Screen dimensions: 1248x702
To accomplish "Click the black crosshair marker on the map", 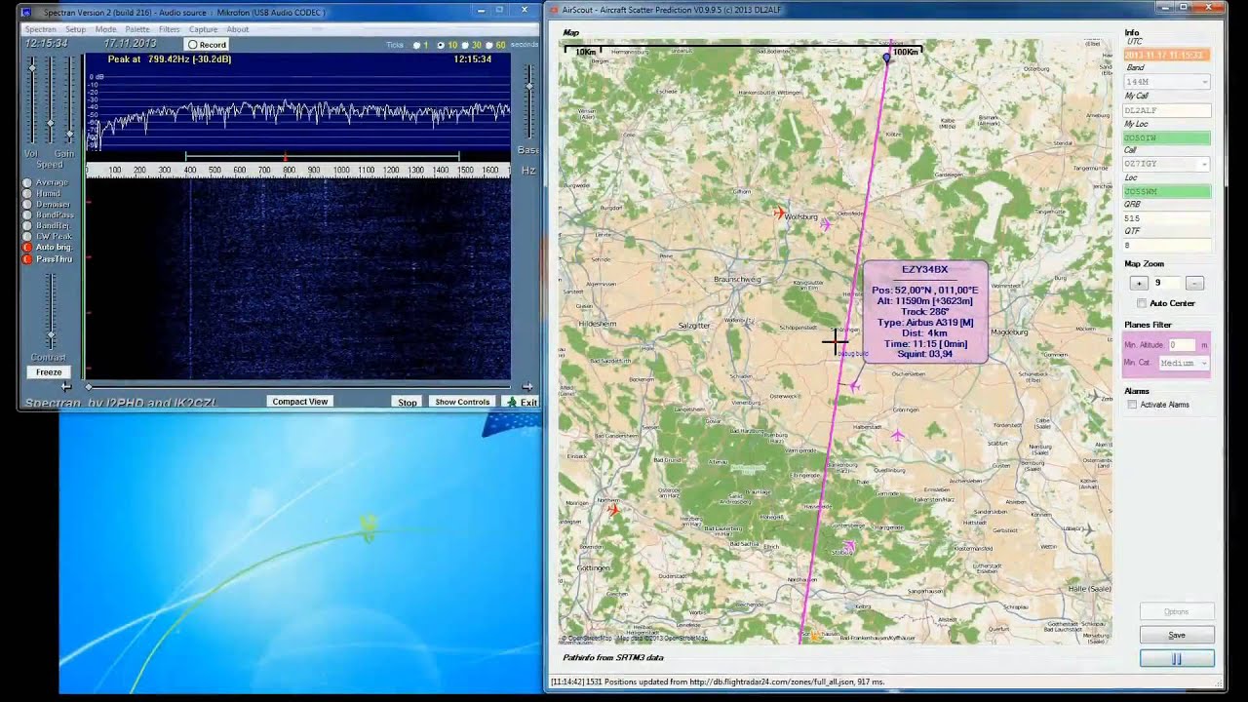I will pos(836,341).
